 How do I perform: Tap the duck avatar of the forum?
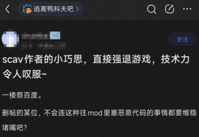[x=27, y=9]
